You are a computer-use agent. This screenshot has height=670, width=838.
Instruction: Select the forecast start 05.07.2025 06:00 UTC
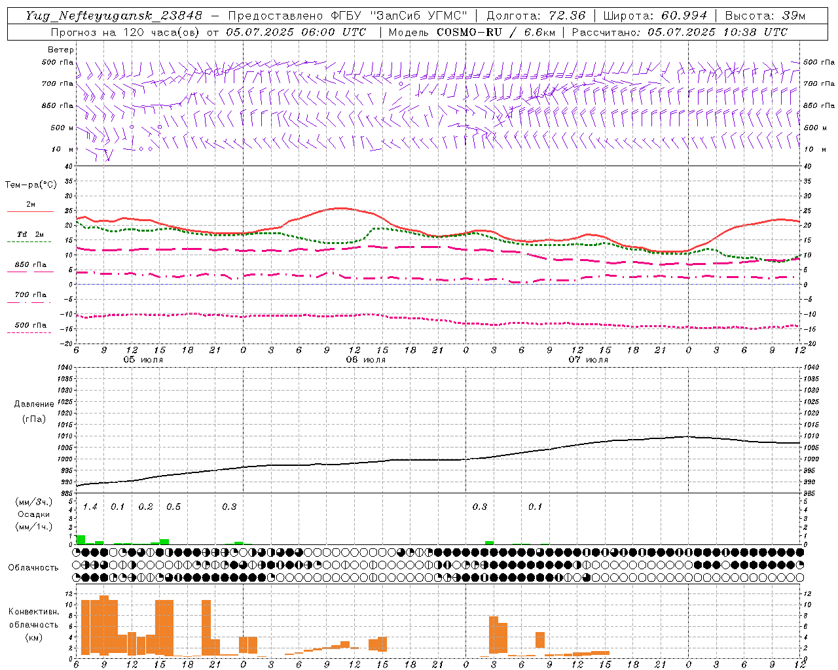[x=296, y=32]
